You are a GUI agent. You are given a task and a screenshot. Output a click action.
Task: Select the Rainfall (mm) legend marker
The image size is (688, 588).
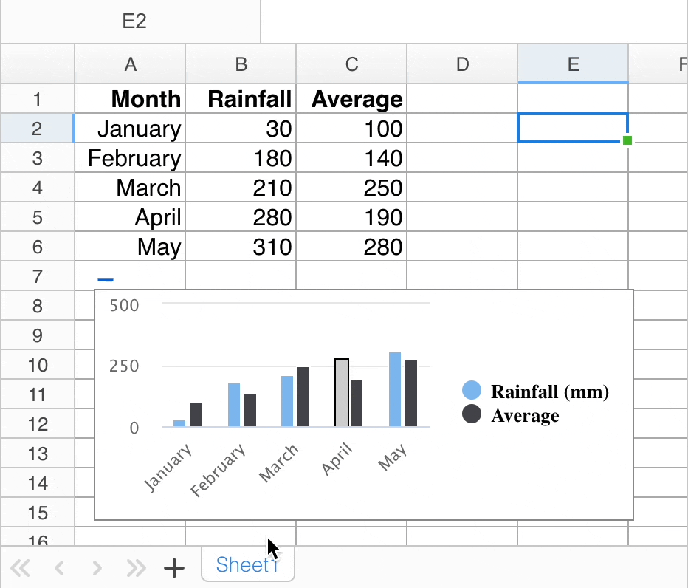[x=472, y=390]
